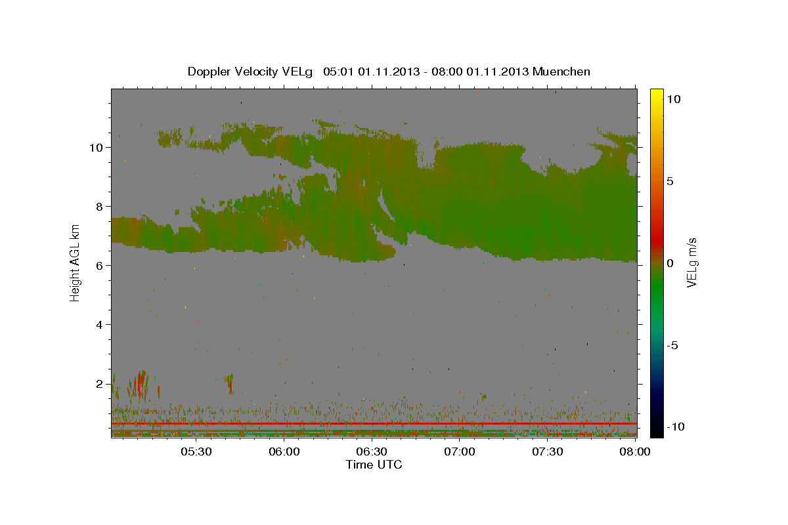Pick the yellow top of the colorbar
The height and width of the screenshot is (525, 788).
(x=657, y=95)
